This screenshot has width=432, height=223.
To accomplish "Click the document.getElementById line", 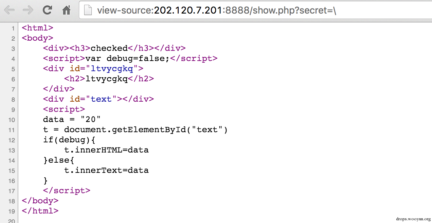I will [x=135, y=129].
